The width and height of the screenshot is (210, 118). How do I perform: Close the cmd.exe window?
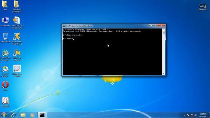[161, 25]
